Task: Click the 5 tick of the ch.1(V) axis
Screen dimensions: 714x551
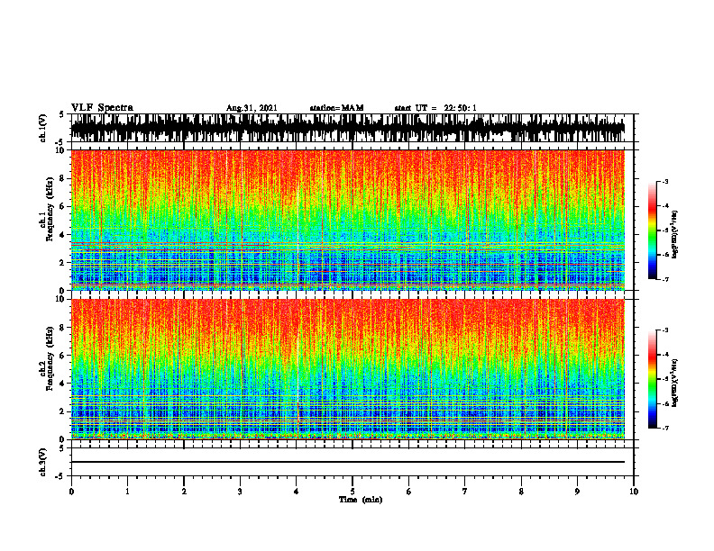Action: tap(63, 115)
